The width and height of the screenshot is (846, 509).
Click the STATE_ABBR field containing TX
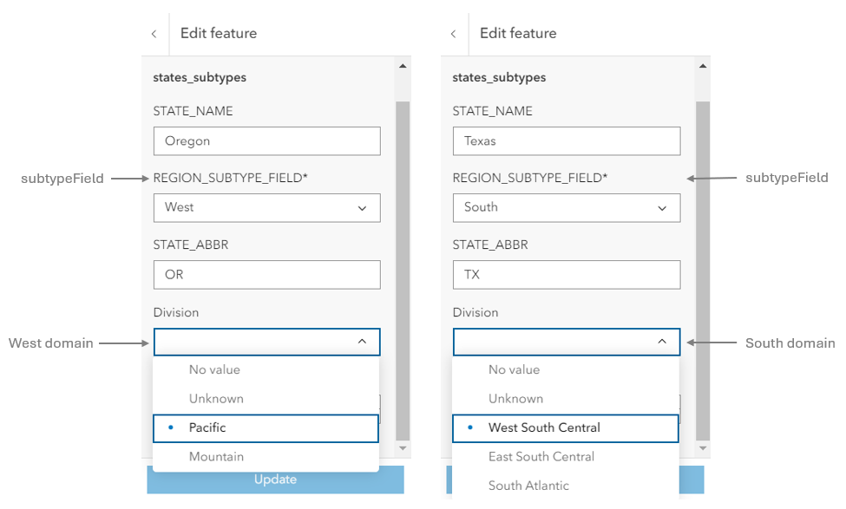coord(567,274)
